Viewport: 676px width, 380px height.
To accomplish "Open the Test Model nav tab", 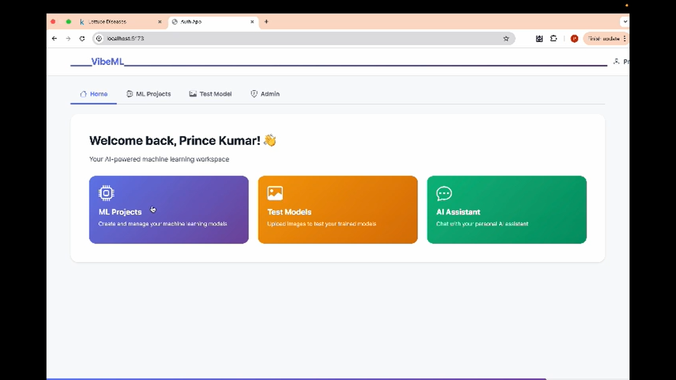I will click(211, 94).
